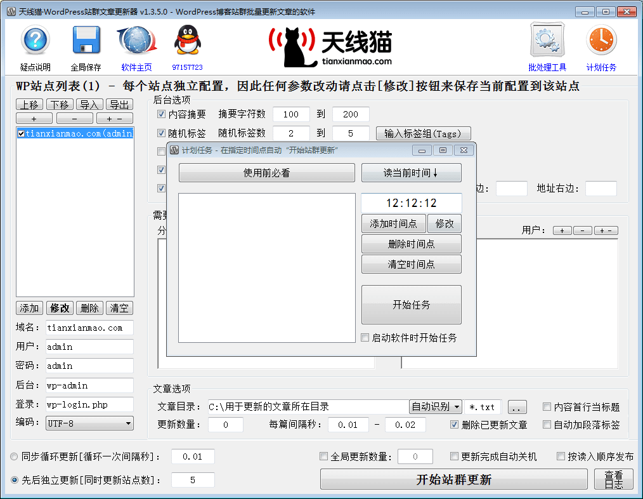Click the 地址右边 input field

click(601, 189)
